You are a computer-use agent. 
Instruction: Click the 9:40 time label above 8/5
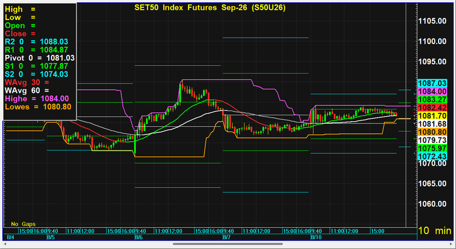[53, 231]
